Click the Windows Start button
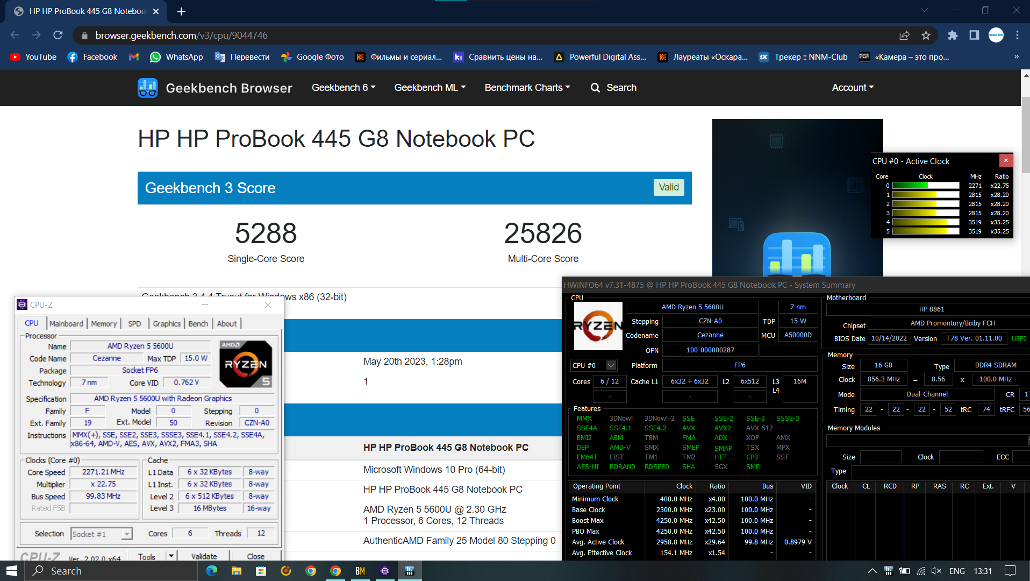Image resolution: width=1030 pixels, height=581 pixels. [x=12, y=571]
